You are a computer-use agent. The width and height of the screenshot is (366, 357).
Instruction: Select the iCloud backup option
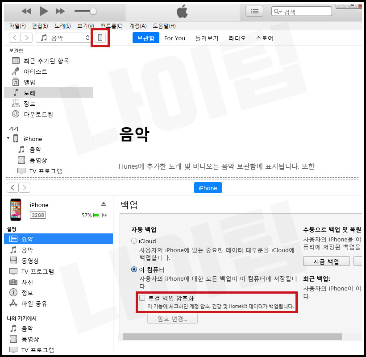[x=134, y=240]
